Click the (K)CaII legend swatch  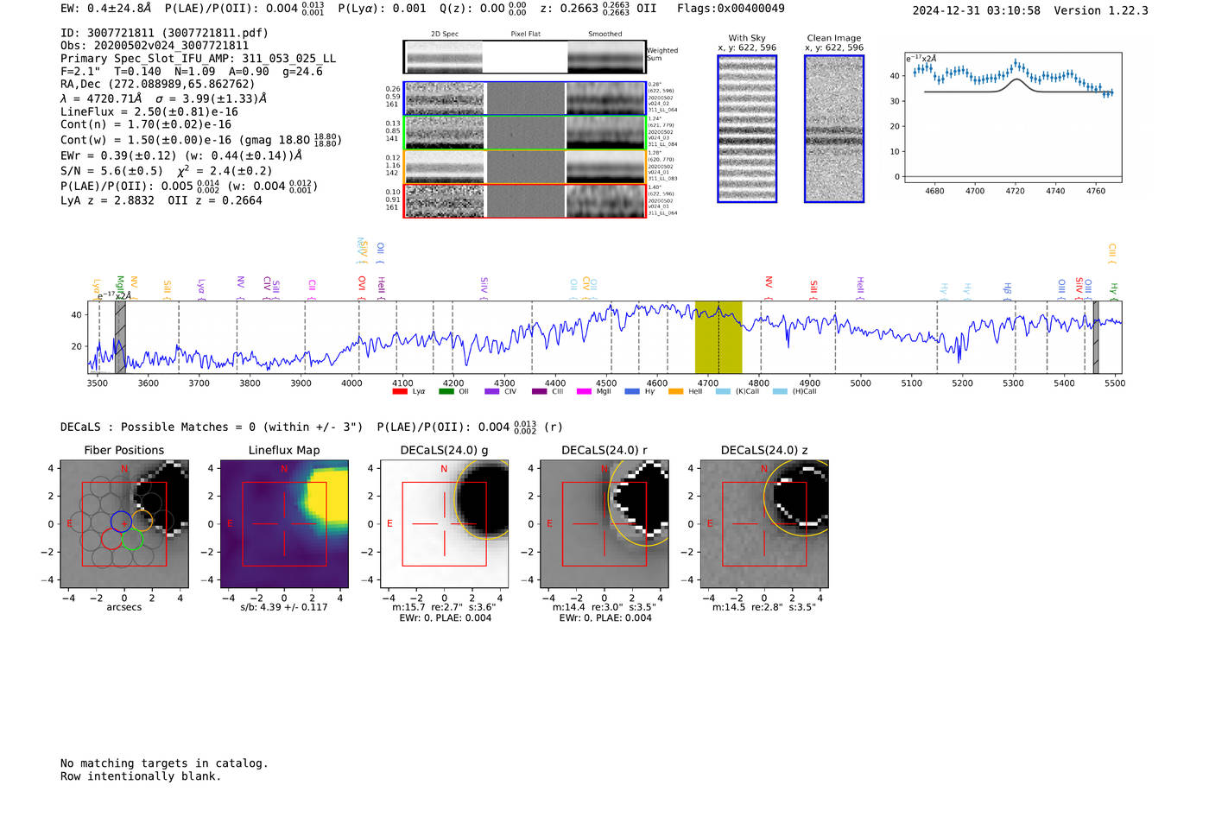click(x=723, y=391)
